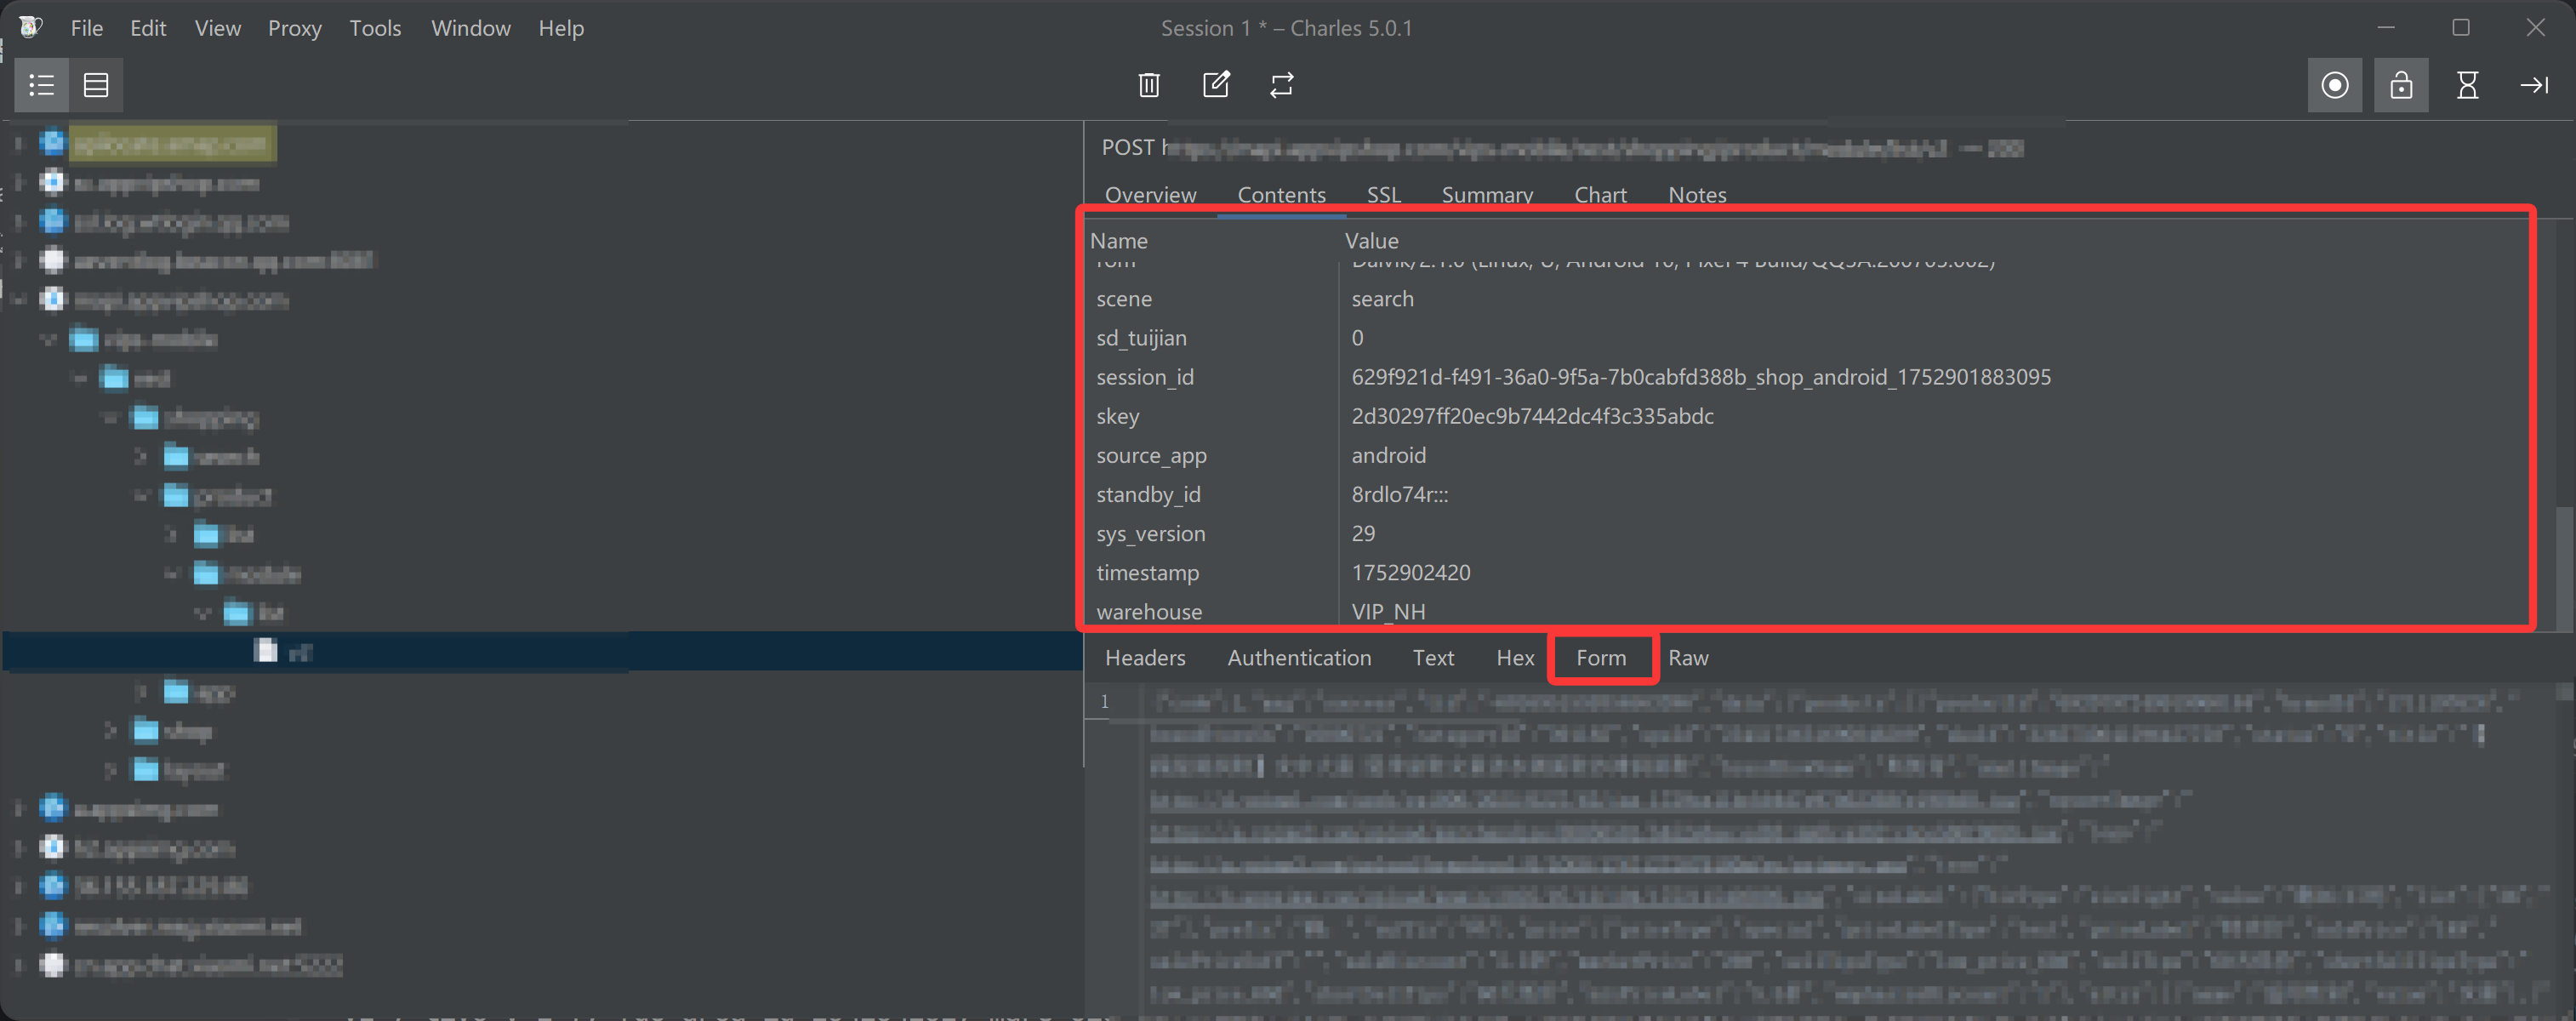This screenshot has width=2576, height=1021.
Task: Switch to Sequence view icon
Action: coord(96,85)
